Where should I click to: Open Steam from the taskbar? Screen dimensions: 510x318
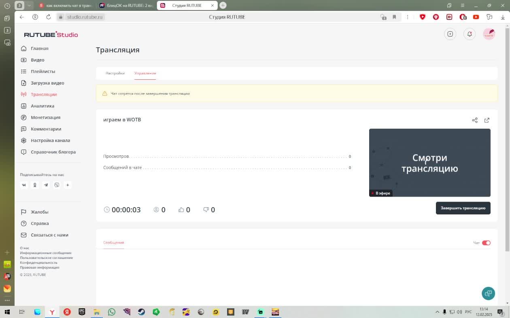(141, 312)
